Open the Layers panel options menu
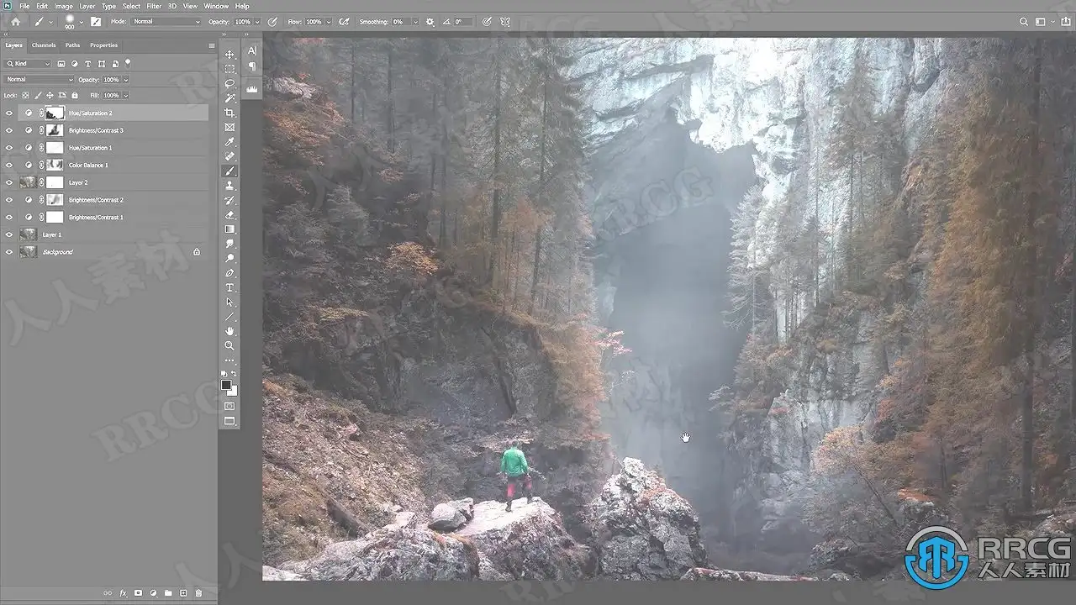The height and width of the screenshot is (605, 1076). tap(211, 45)
